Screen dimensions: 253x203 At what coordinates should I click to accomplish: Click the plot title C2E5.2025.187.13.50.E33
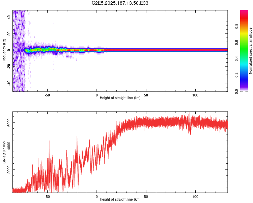tap(120, 3)
